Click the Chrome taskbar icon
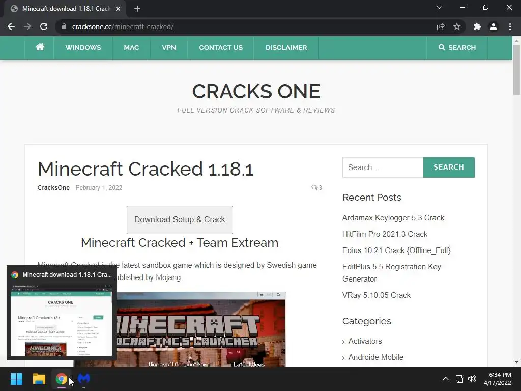Image resolution: width=521 pixels, height=391 pixels. pos(61,379)
